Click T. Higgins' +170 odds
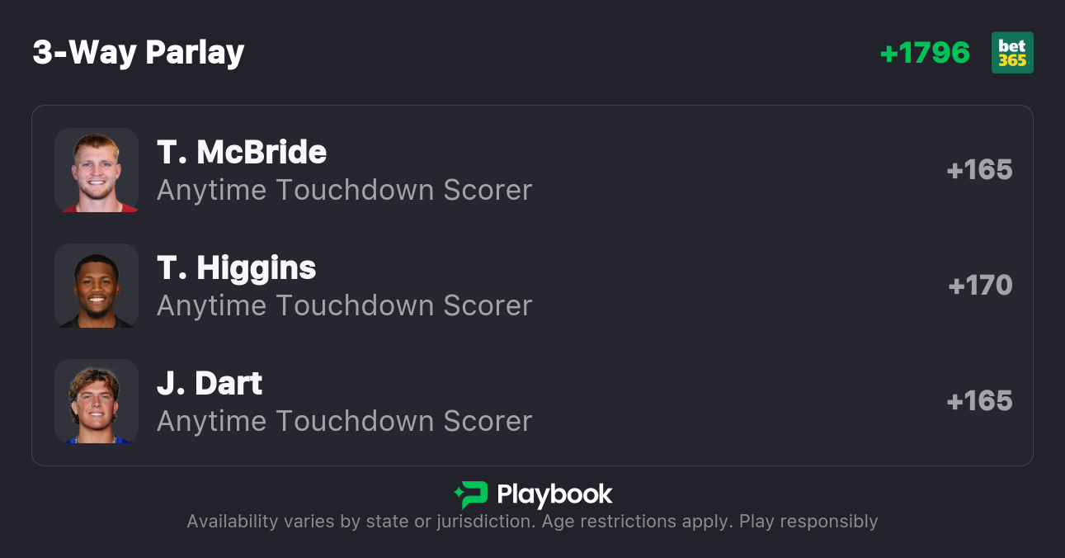This screenshot has height=558, width=1065. [x=980, y=286]
